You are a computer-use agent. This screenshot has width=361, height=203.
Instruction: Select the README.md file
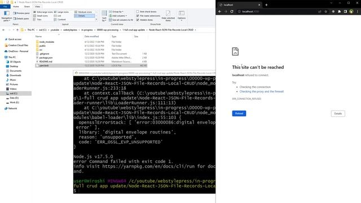coord(46,61)
